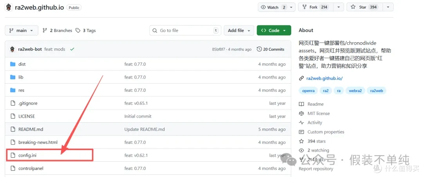The height and width of the screenshot is (177, 423).
Task: Open the feat: mods commit message
Action: 55,49
